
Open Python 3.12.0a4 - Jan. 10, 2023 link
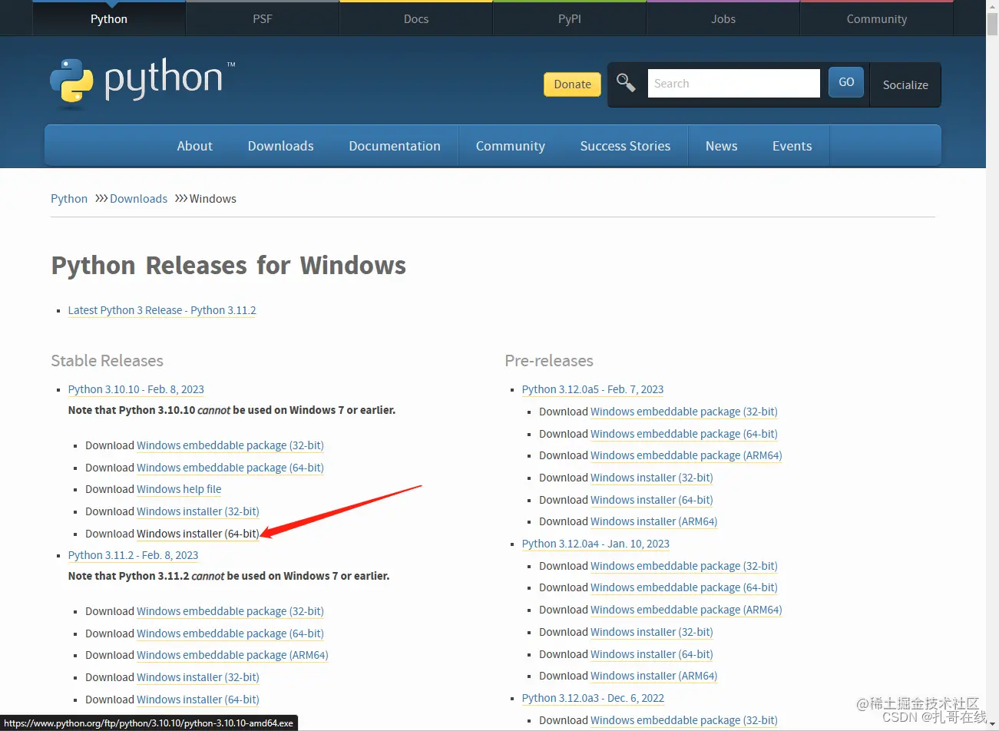(596, 544)
